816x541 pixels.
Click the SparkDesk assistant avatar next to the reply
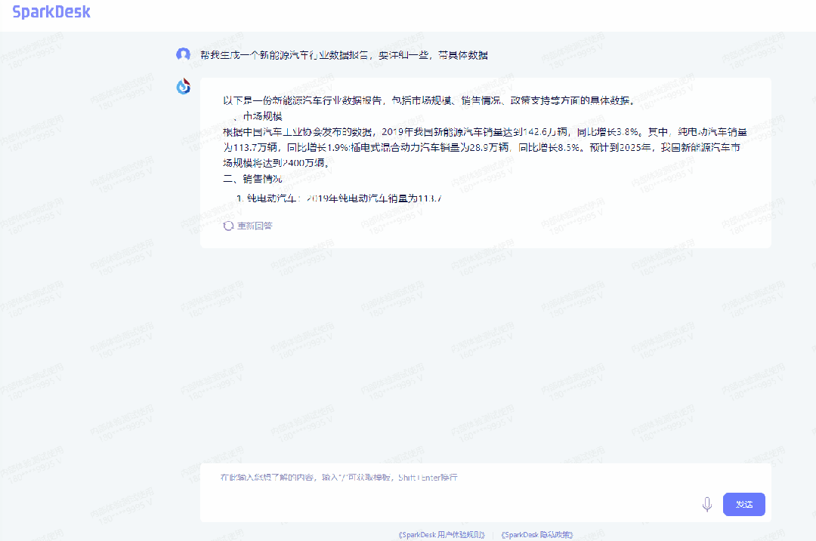(183, 86)
